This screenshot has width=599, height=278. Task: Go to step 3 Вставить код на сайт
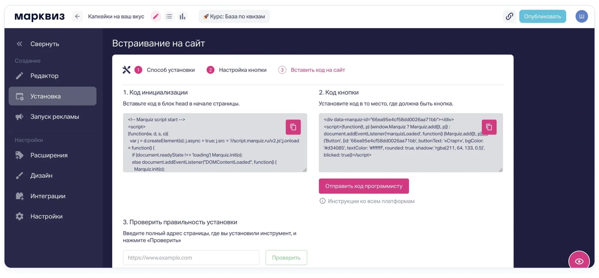pyautogui.click(x=312, y=70)
